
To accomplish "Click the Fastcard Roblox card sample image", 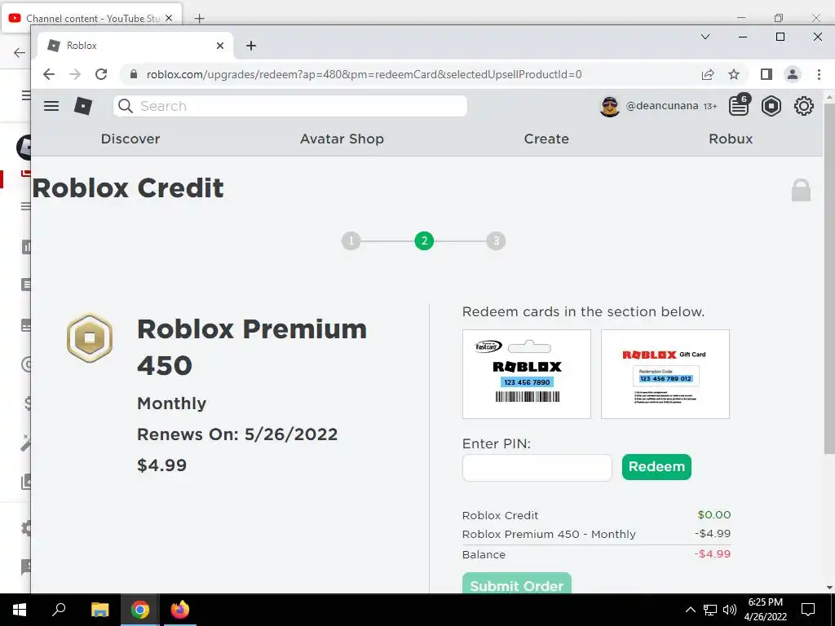I will [x=527, y=374].
